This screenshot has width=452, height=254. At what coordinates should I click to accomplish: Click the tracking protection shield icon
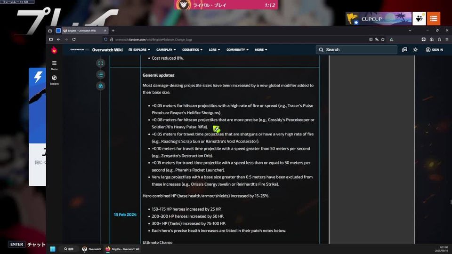pyautogui.click(x=106, y=40)
